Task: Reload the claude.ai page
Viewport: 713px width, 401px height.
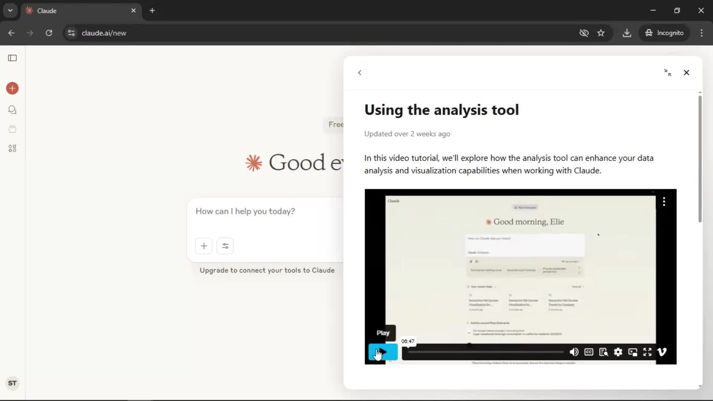Action: click(x=49, y=33)
